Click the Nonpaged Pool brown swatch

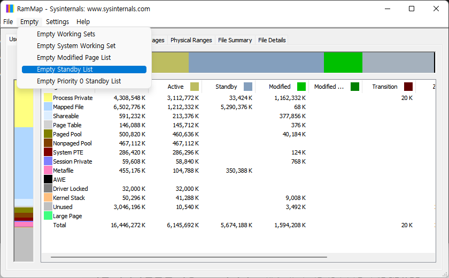(x=48, y=143)
